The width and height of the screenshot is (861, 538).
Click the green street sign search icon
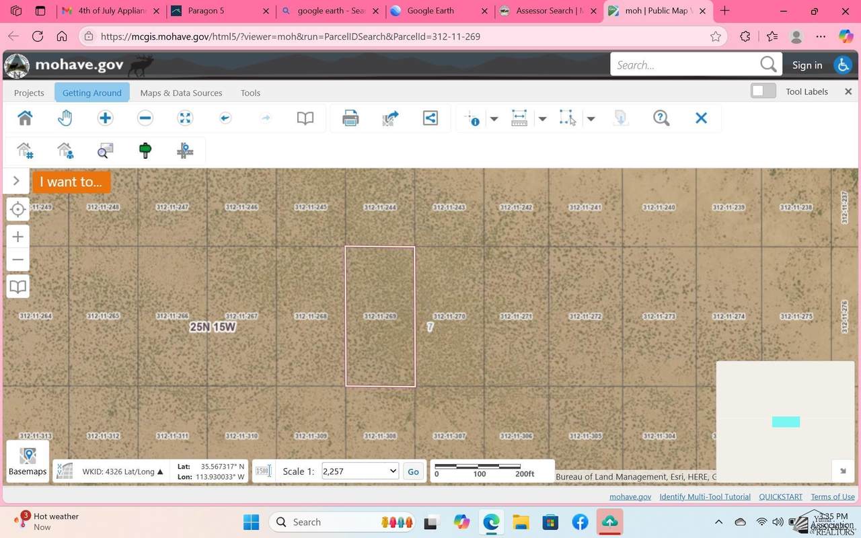point(145,151)
